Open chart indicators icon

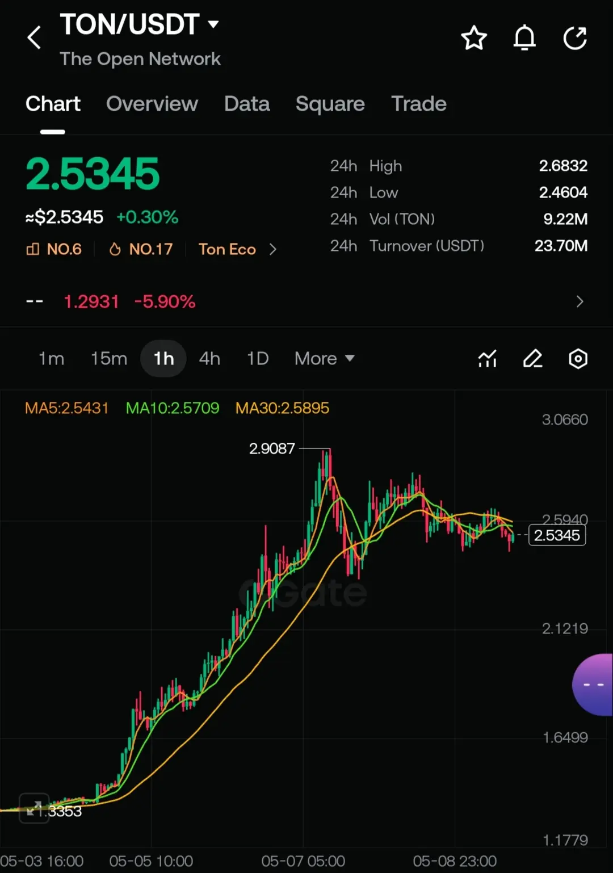tap(488, 359)
